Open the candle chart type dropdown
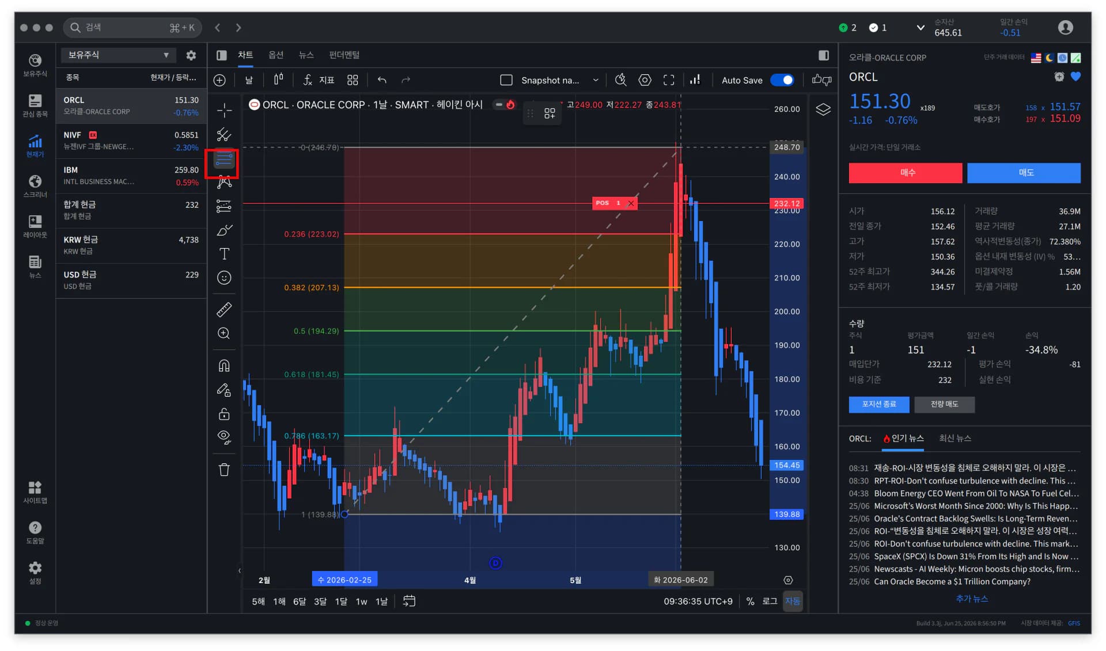Screen dimensions: 1106x651 [x=278, y=80]
